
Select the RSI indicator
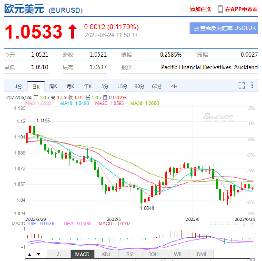pos(130,254)
